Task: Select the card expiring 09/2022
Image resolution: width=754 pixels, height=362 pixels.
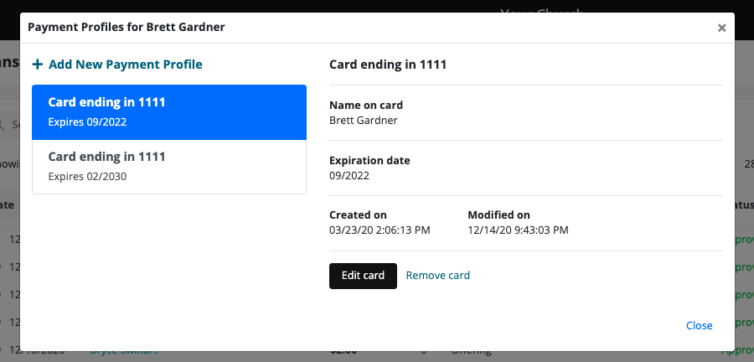Action: tap(168, 111)
